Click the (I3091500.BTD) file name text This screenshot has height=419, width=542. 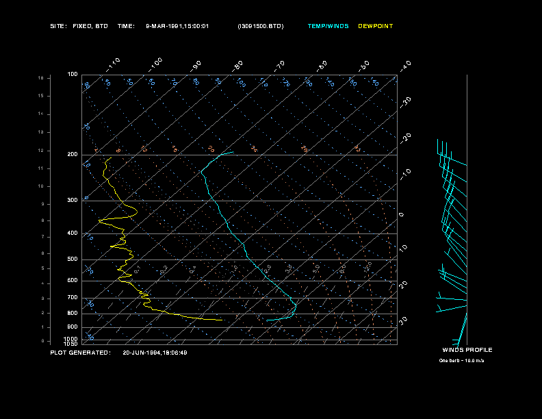(261, 26)
